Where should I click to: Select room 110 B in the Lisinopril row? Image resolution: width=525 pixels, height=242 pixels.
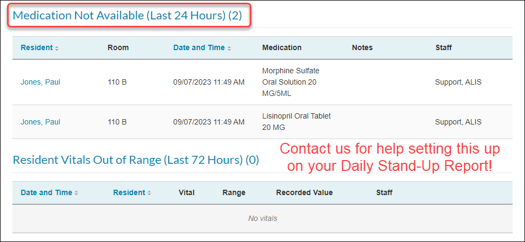tap(117, 122)
